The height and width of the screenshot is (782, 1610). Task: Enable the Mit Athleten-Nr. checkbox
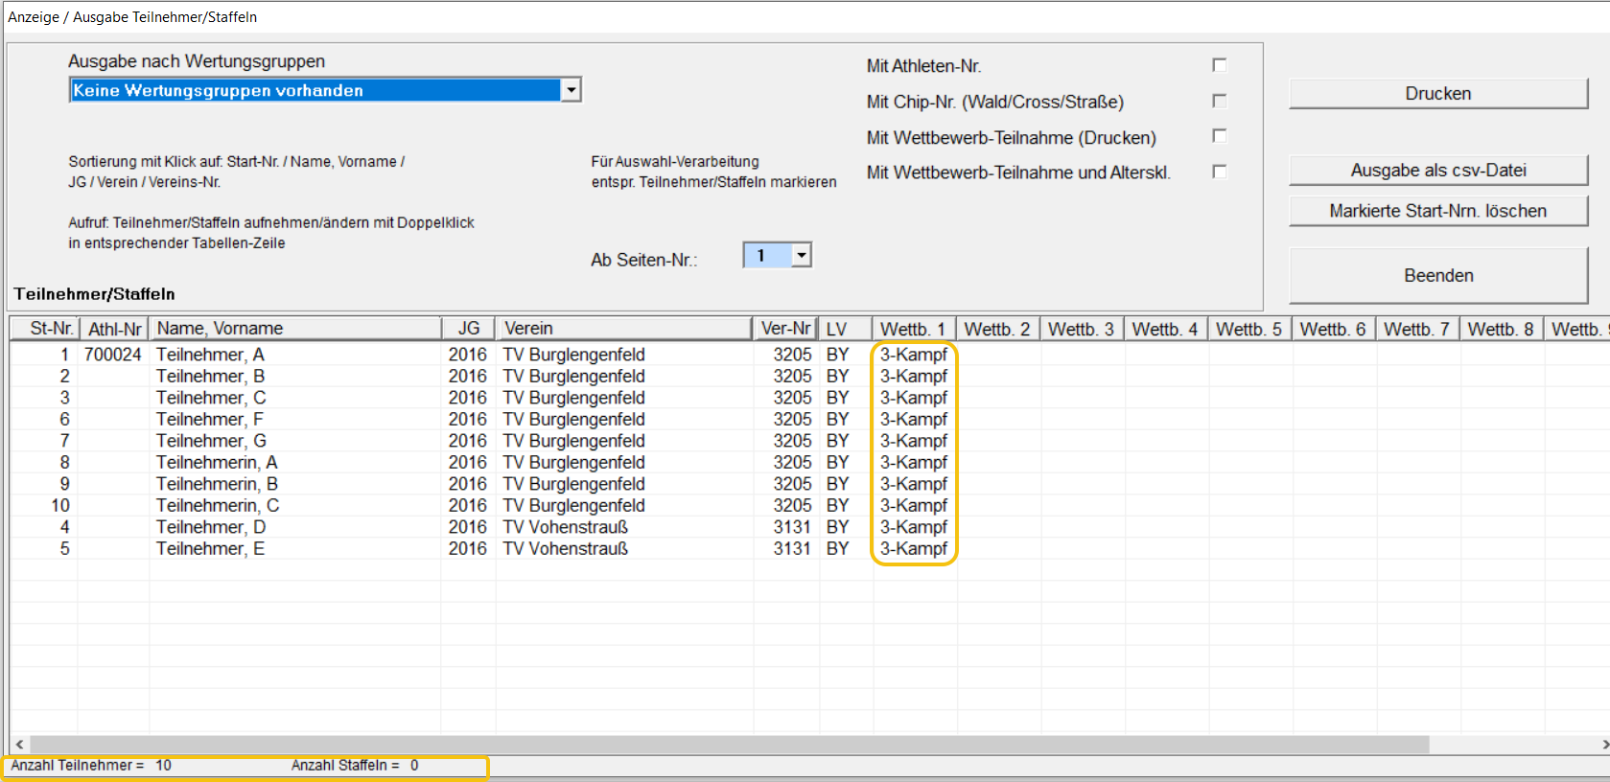click(1219, 65)
